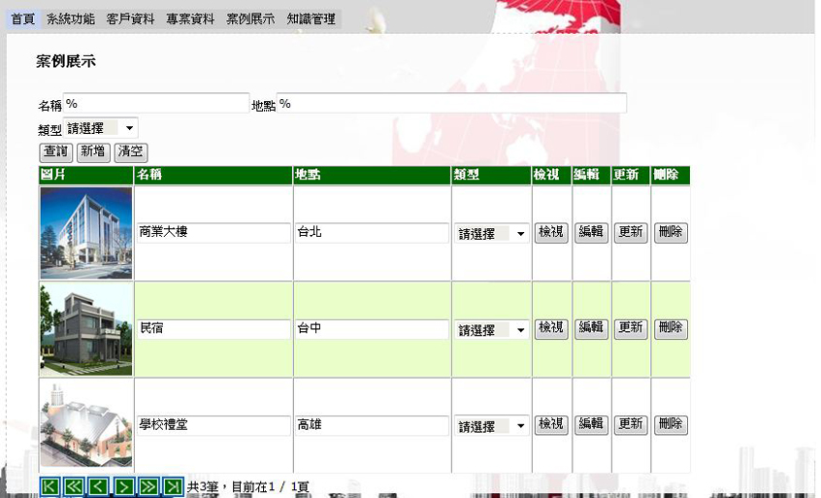This screenshot has height=498, width=821.
Task: Click 檢視 button for 民宿 row
Action: [x=551, y=329]
